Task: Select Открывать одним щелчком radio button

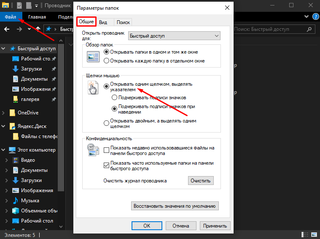Action: [106, 87]
